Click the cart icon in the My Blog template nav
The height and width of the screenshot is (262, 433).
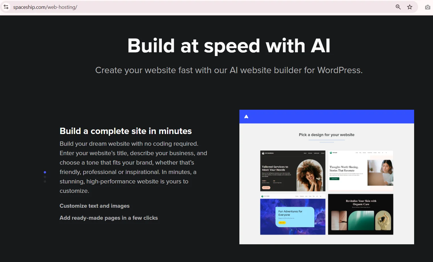click(386, 153)
